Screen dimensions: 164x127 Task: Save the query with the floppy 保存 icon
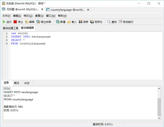(x=81, y=22)
